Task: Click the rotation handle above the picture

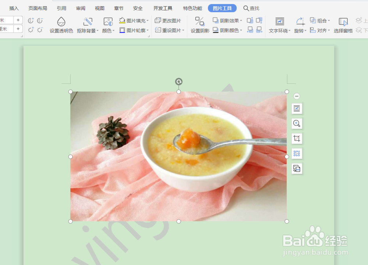Action: (179, 82)
